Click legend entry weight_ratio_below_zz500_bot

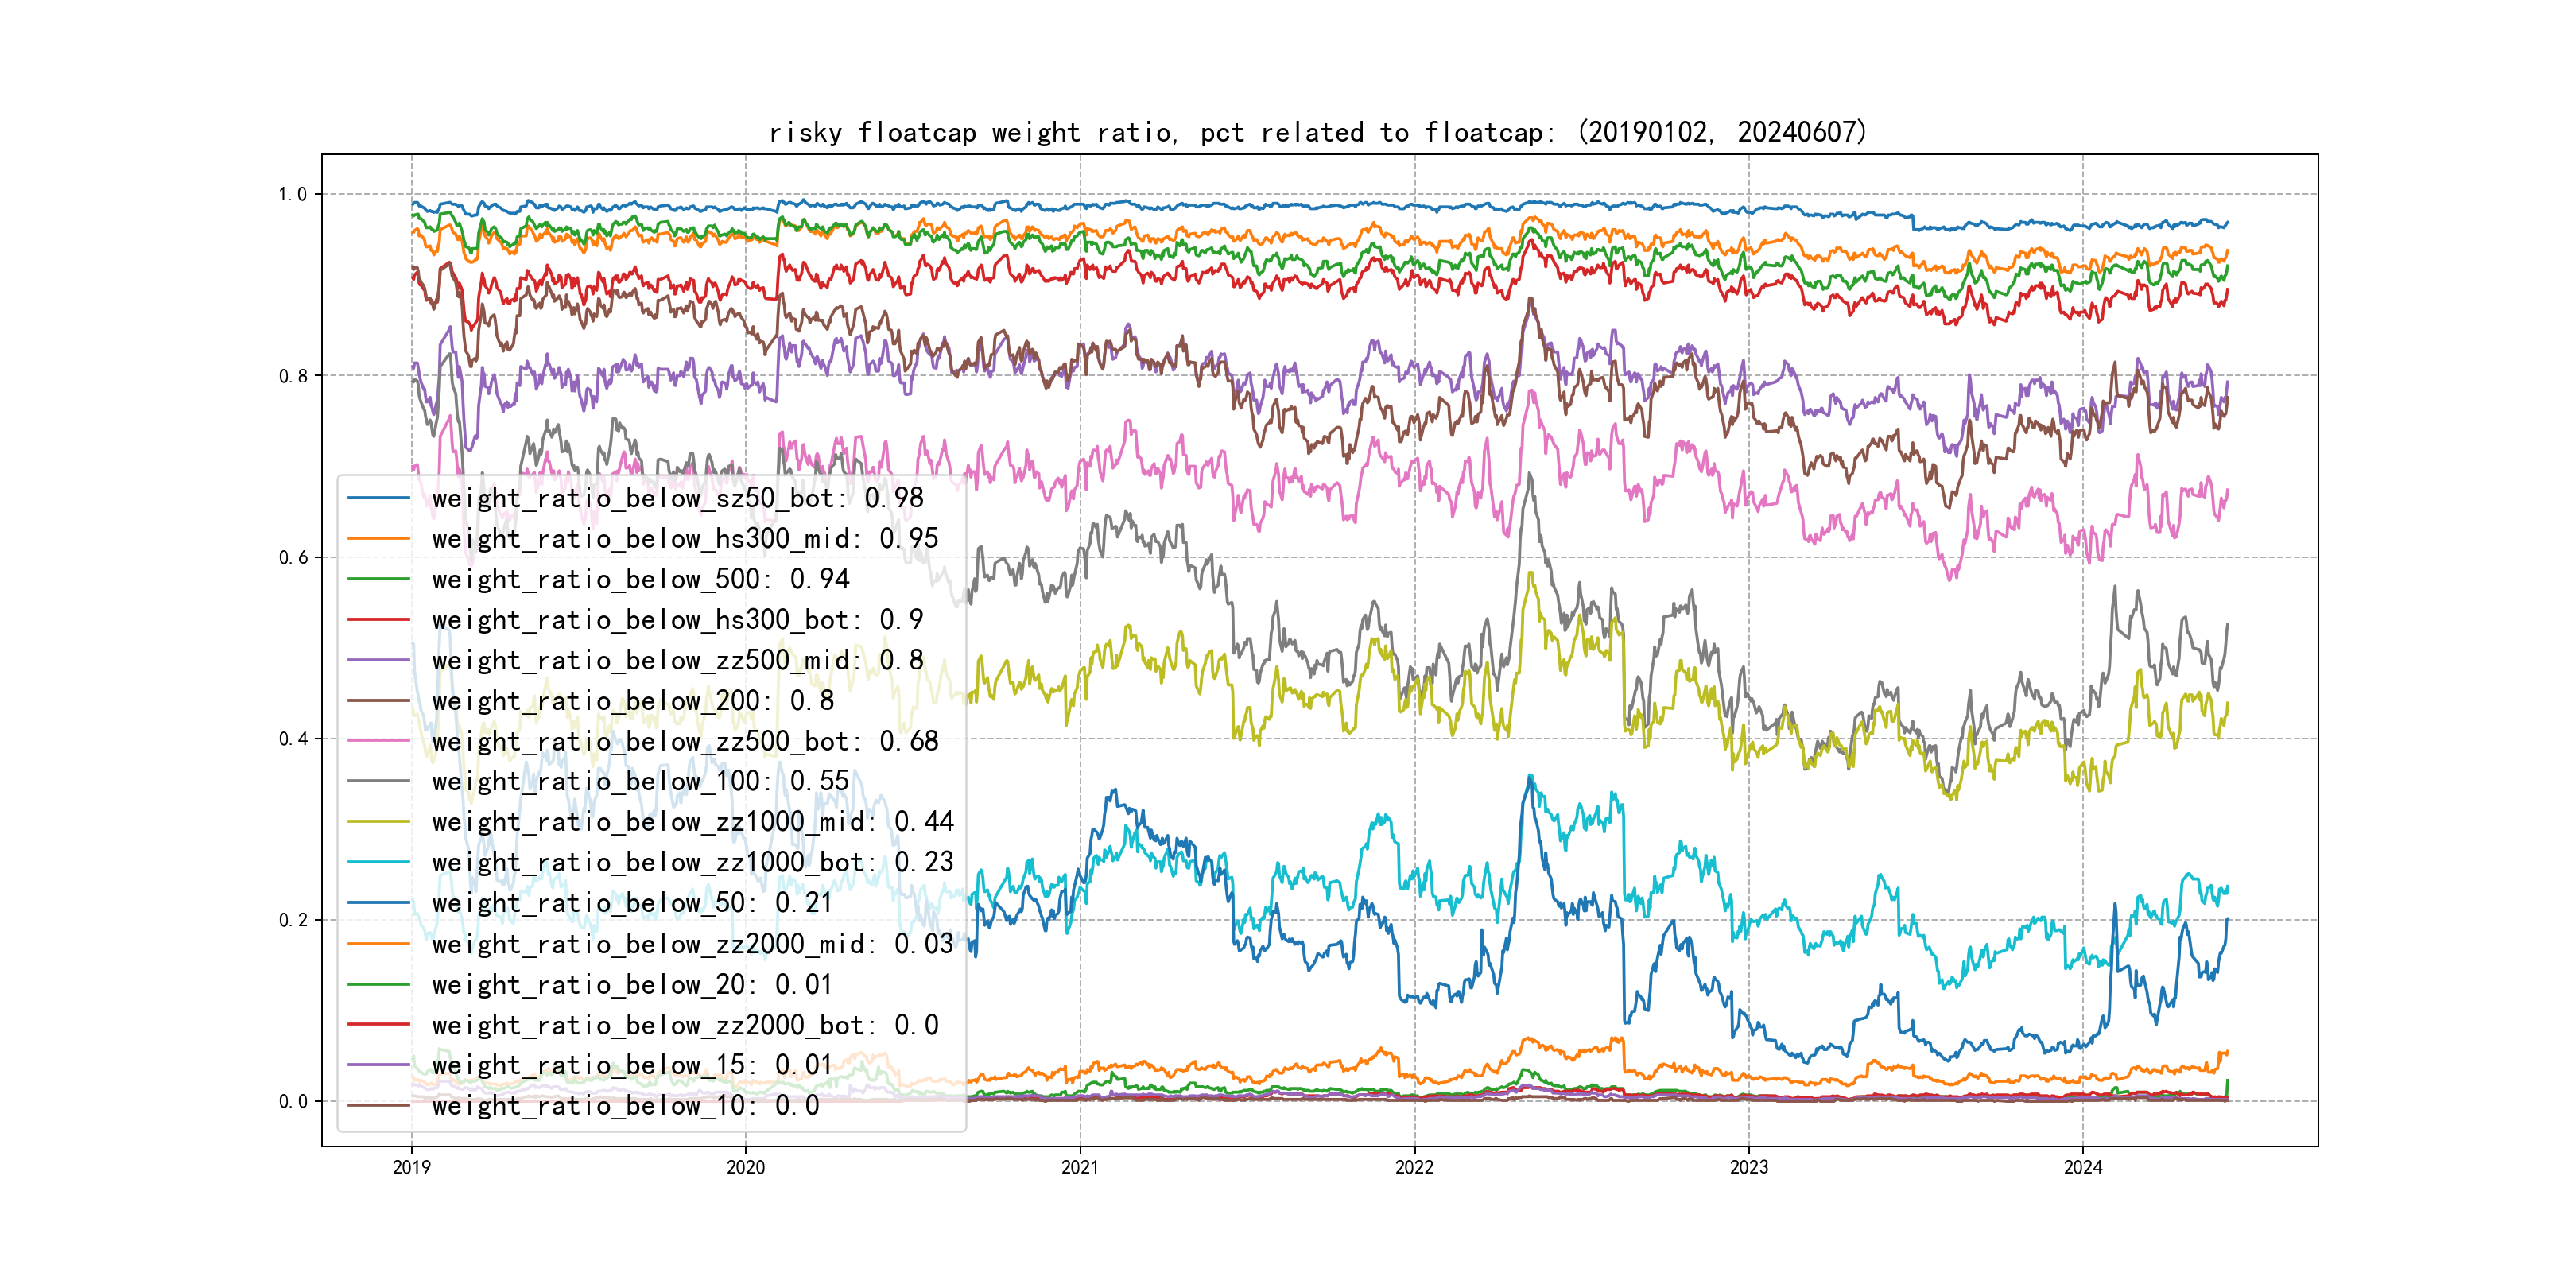point(685,741)
